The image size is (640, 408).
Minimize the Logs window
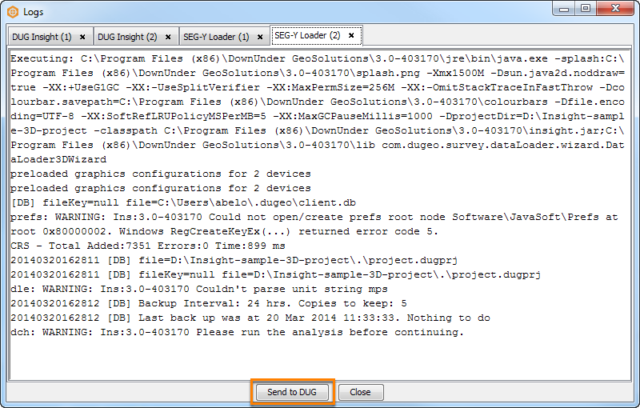(564, 9)
